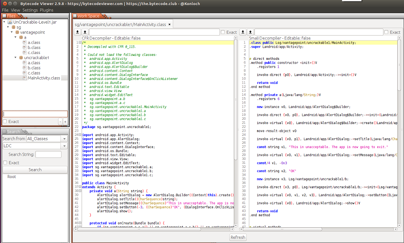Viewport: 404px width, 243px height.
Task: Click the Search String input field
Action: coord(48,154)
